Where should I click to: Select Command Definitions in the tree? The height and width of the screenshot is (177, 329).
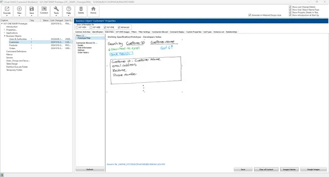[16, 51]
